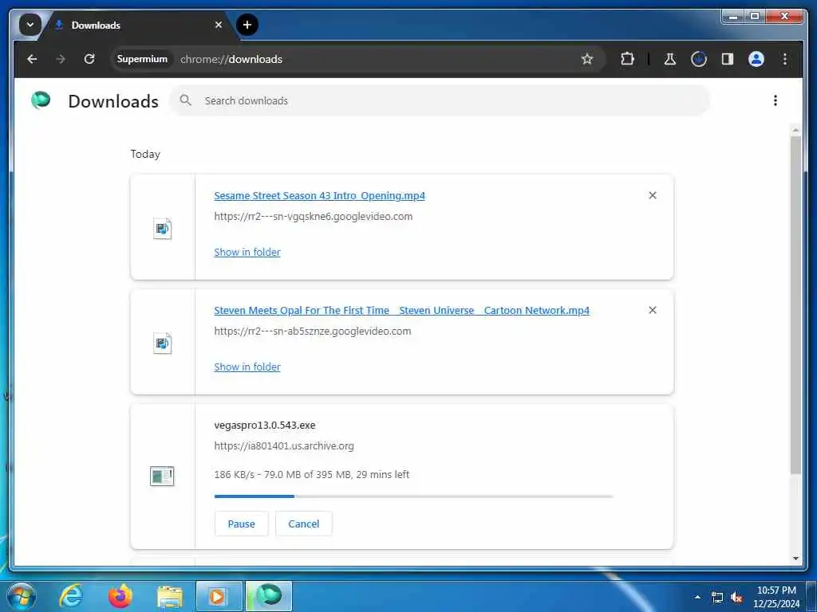Show Steven Universe file in folder
Image resolution: width=817 pixels, height=612 pixels.
point(247,367)
